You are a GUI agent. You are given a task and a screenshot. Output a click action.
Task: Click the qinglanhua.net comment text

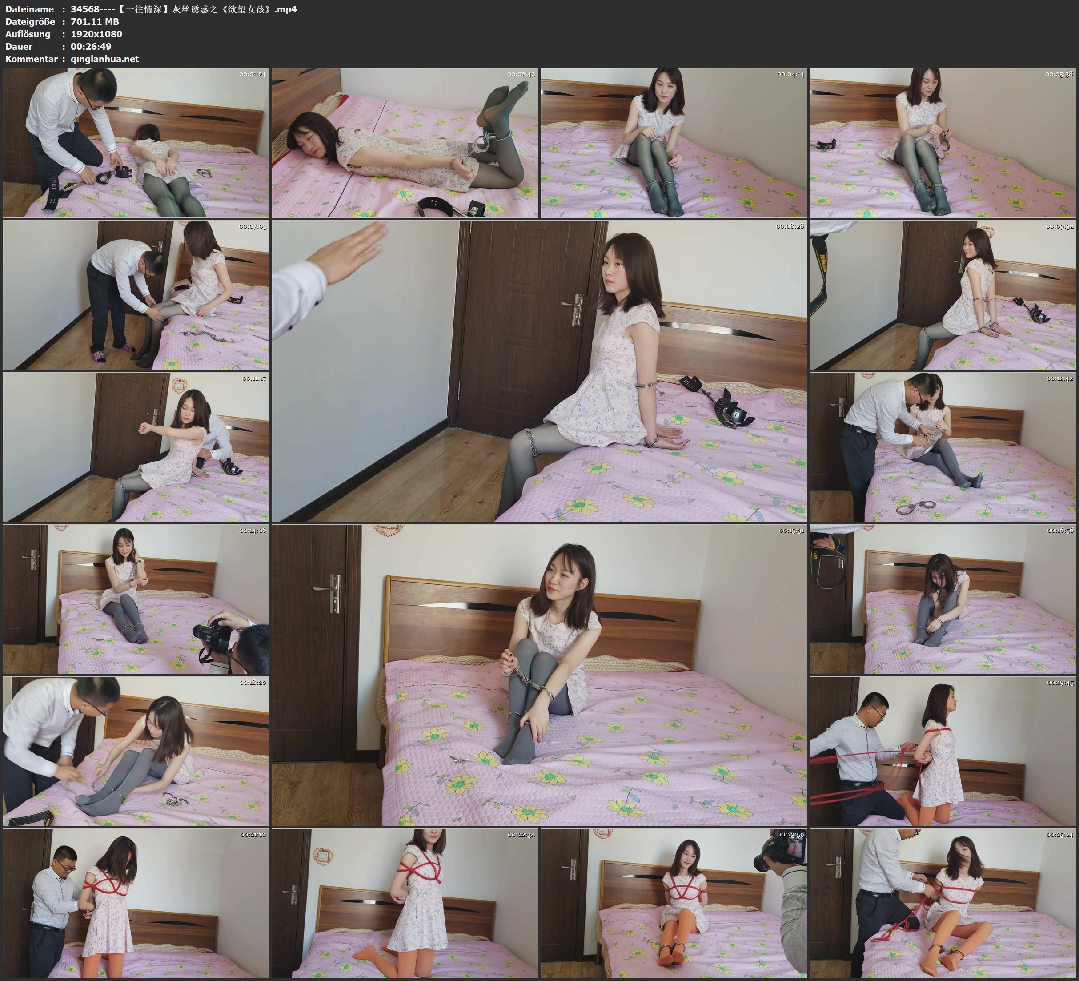pos(104,59)
